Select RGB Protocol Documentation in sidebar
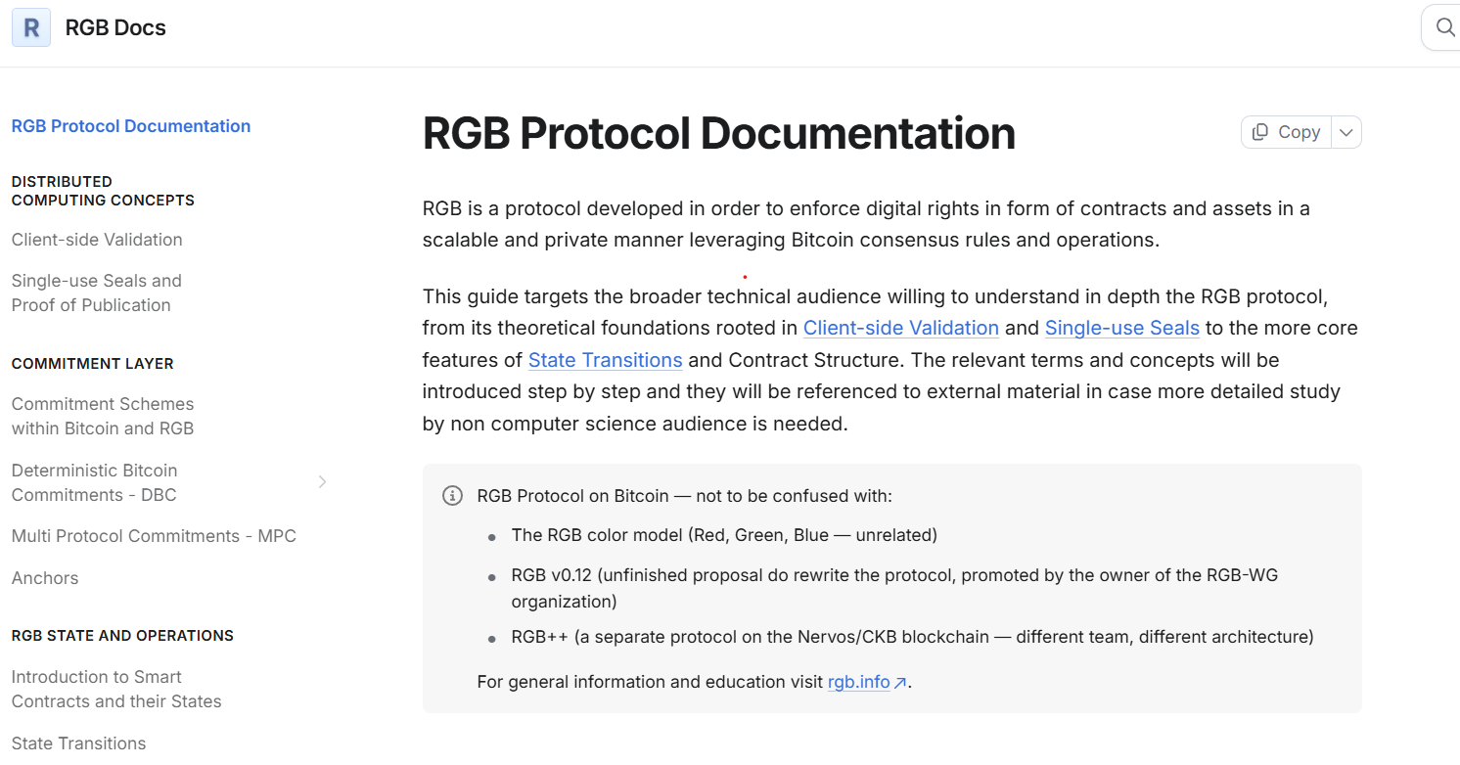Screen dimensions: 1460x765 [131, 126]
